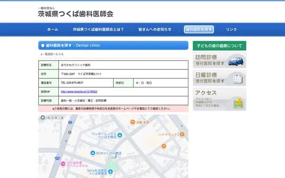Click the DCMつくば大穂店 shopping pin on map
285x178 pixels.
coord(92,153)
